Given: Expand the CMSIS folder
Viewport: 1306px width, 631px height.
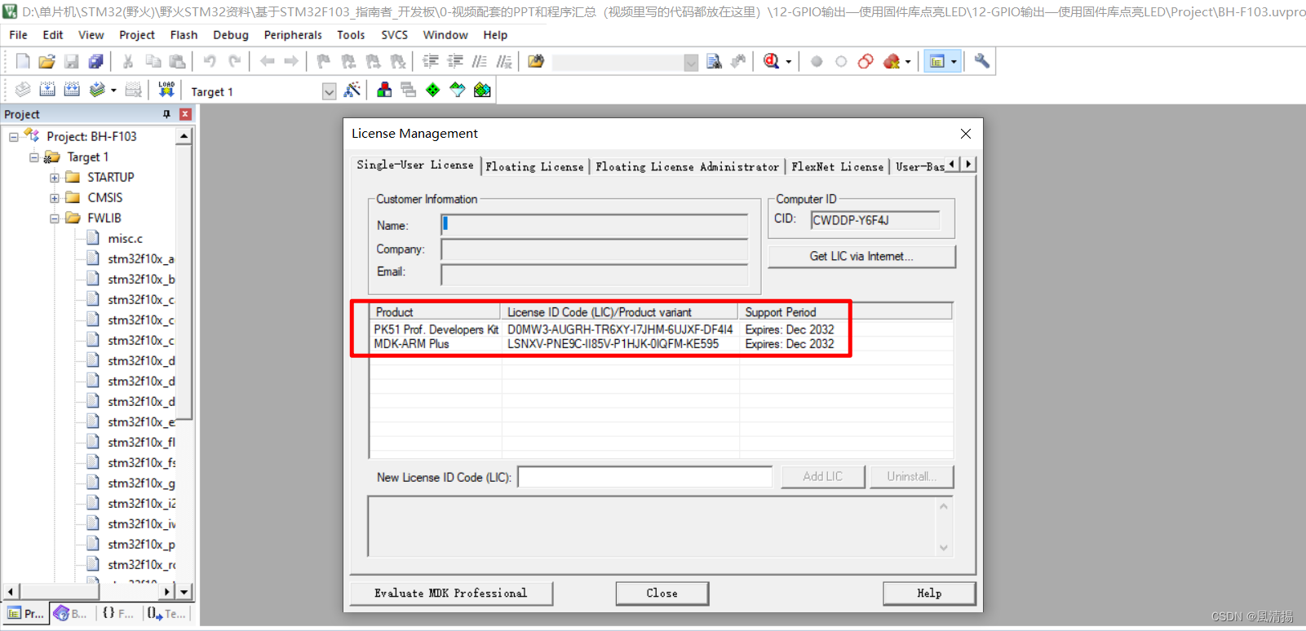Looking at the screenshot, I should pyautogui.click(x=55, y=198).
